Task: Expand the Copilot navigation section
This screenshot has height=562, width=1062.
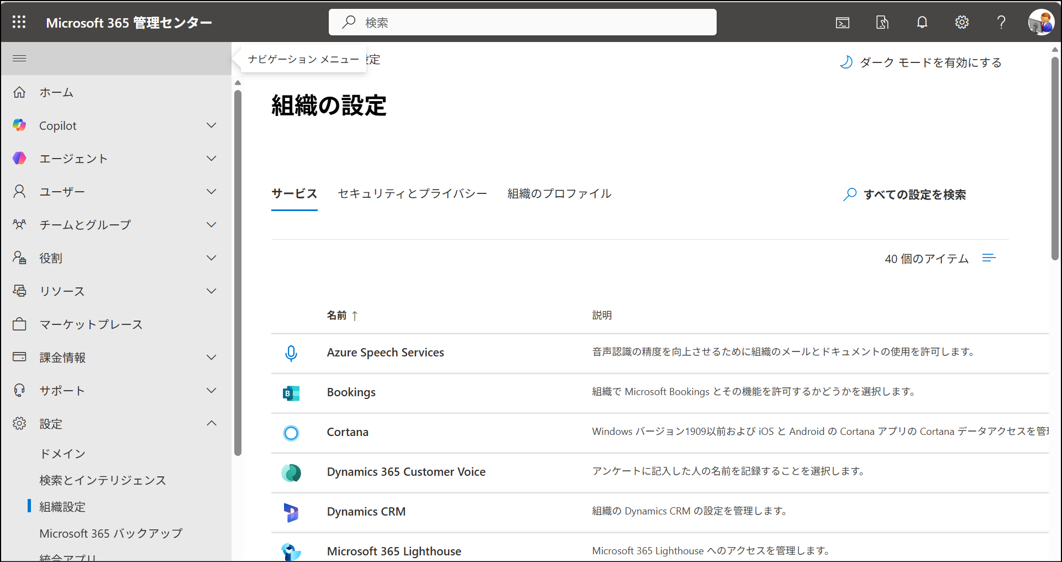Action: tap(211, 125)
